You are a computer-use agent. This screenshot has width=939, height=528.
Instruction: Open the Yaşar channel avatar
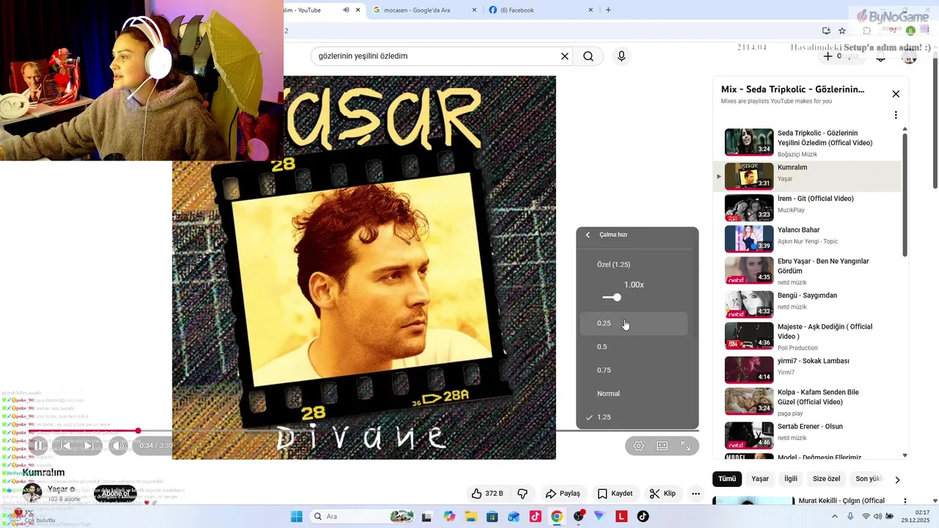32,493
